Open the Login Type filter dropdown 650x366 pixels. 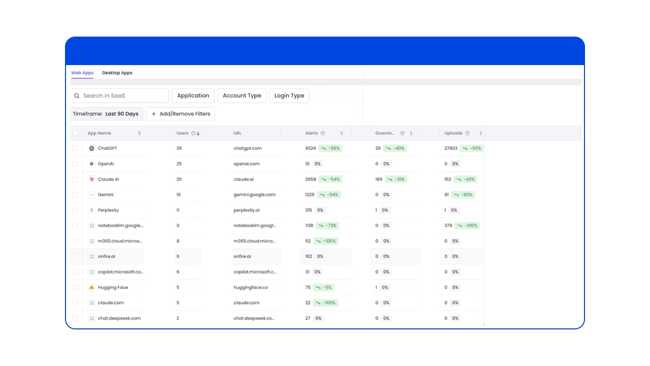(289, 96)
